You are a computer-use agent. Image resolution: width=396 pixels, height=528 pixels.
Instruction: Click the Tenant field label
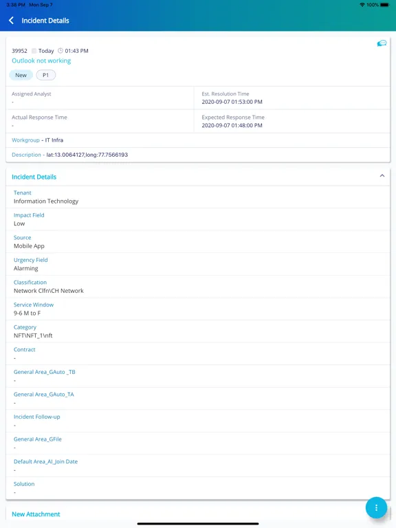[x=23, y=192]
